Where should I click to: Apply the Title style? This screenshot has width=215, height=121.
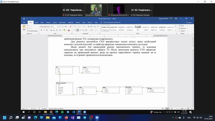138,28
